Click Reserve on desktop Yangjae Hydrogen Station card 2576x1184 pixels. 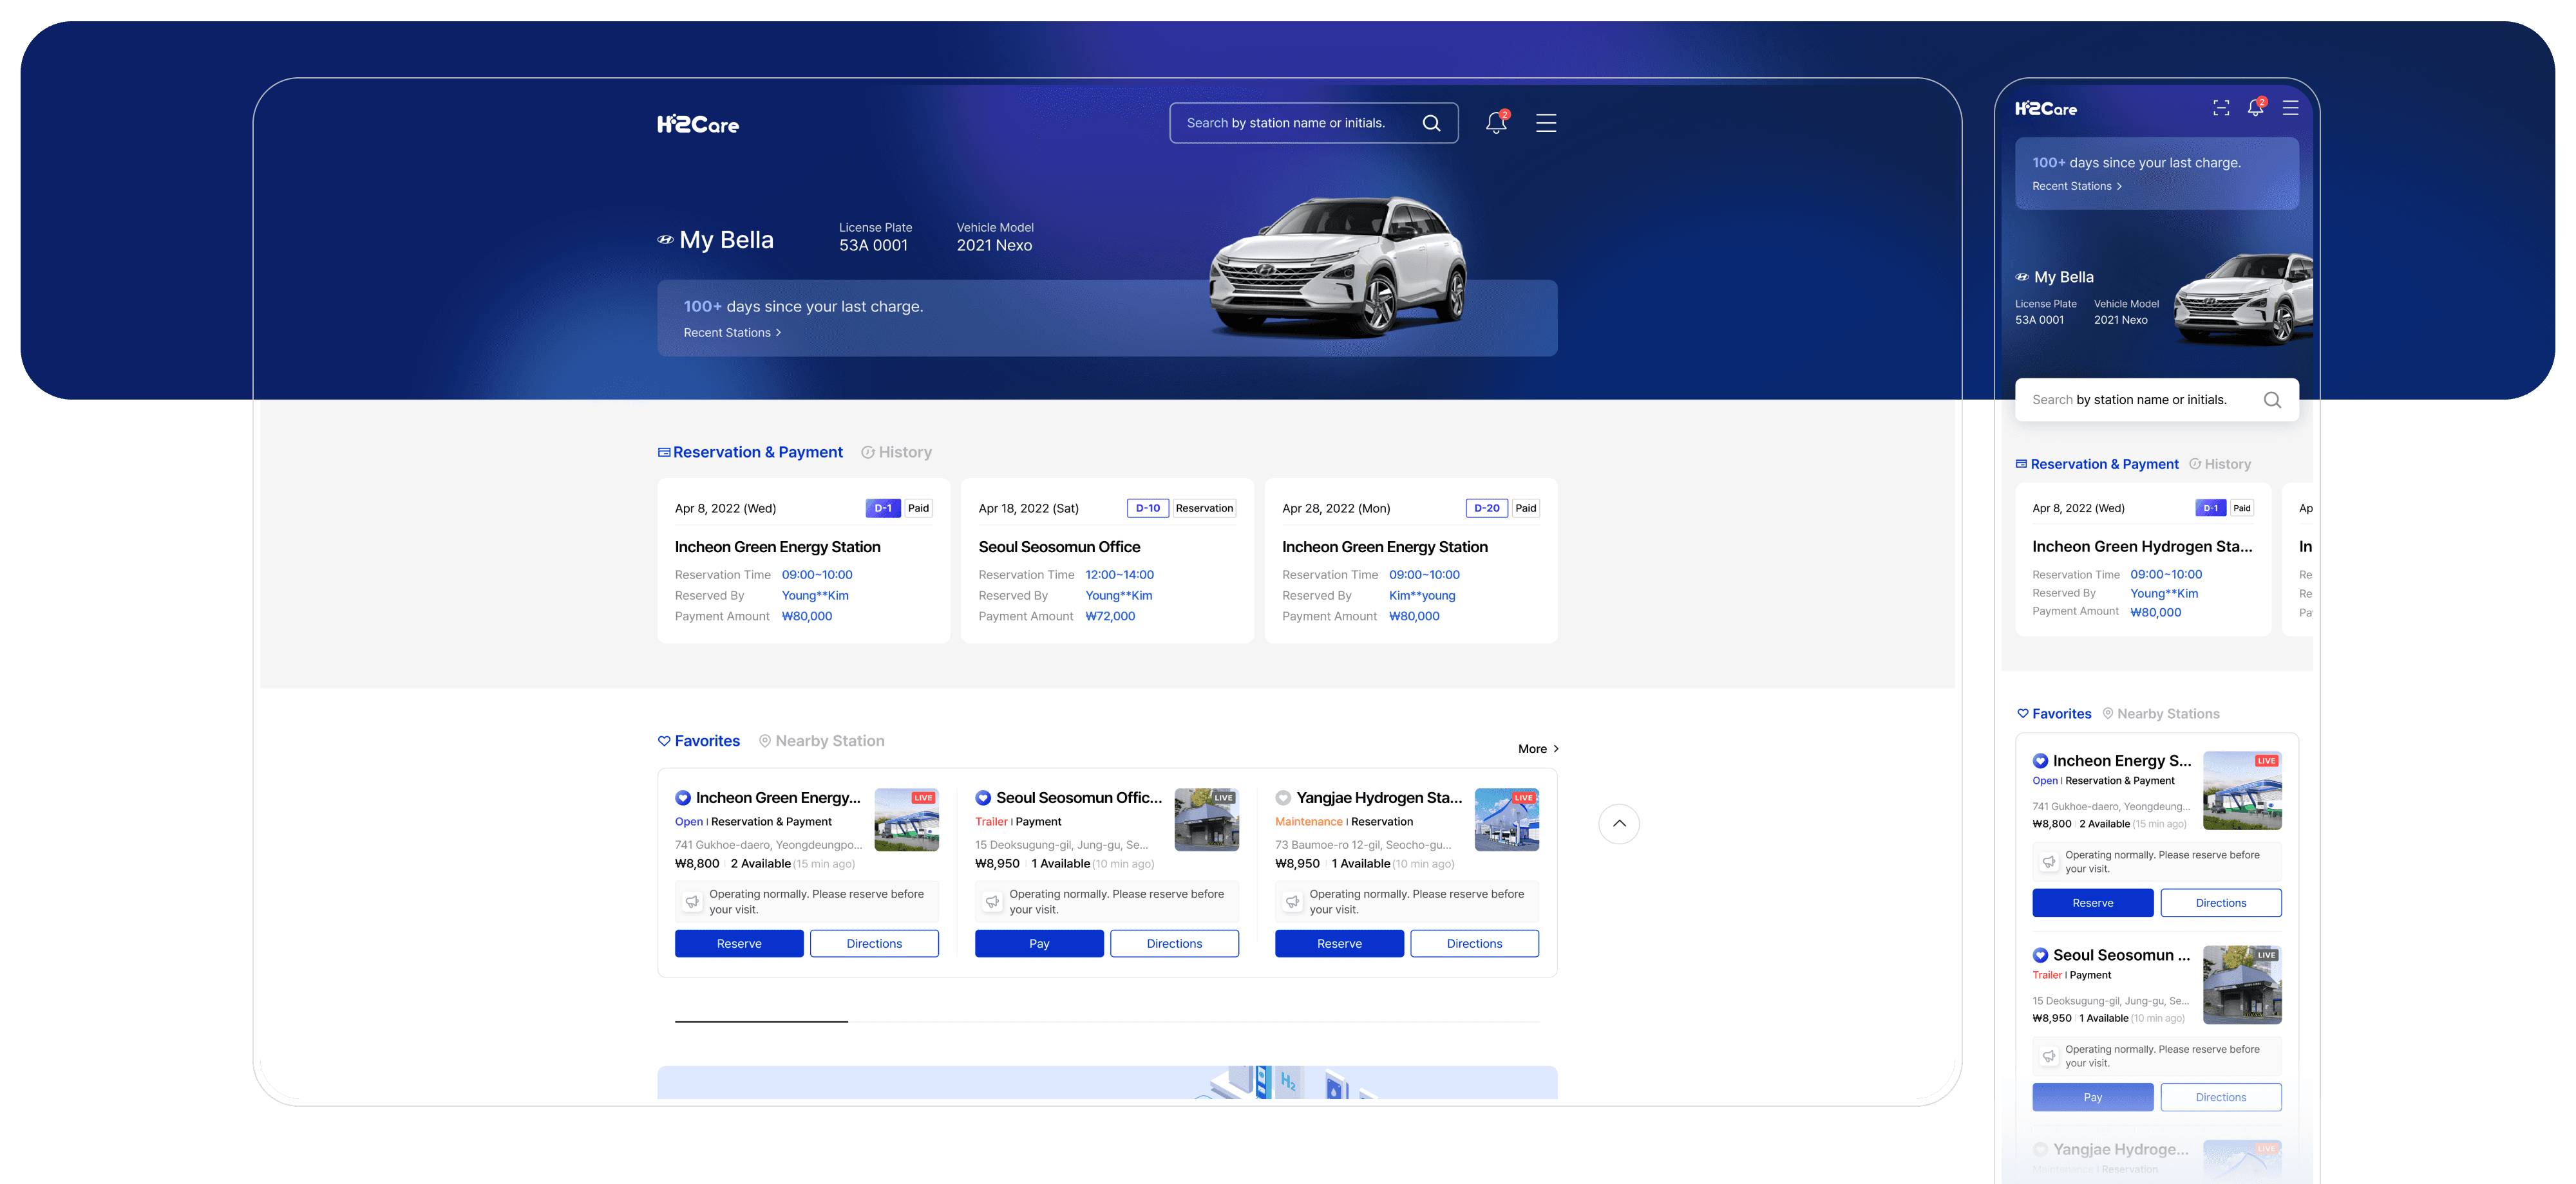[x=1339, y=943]
